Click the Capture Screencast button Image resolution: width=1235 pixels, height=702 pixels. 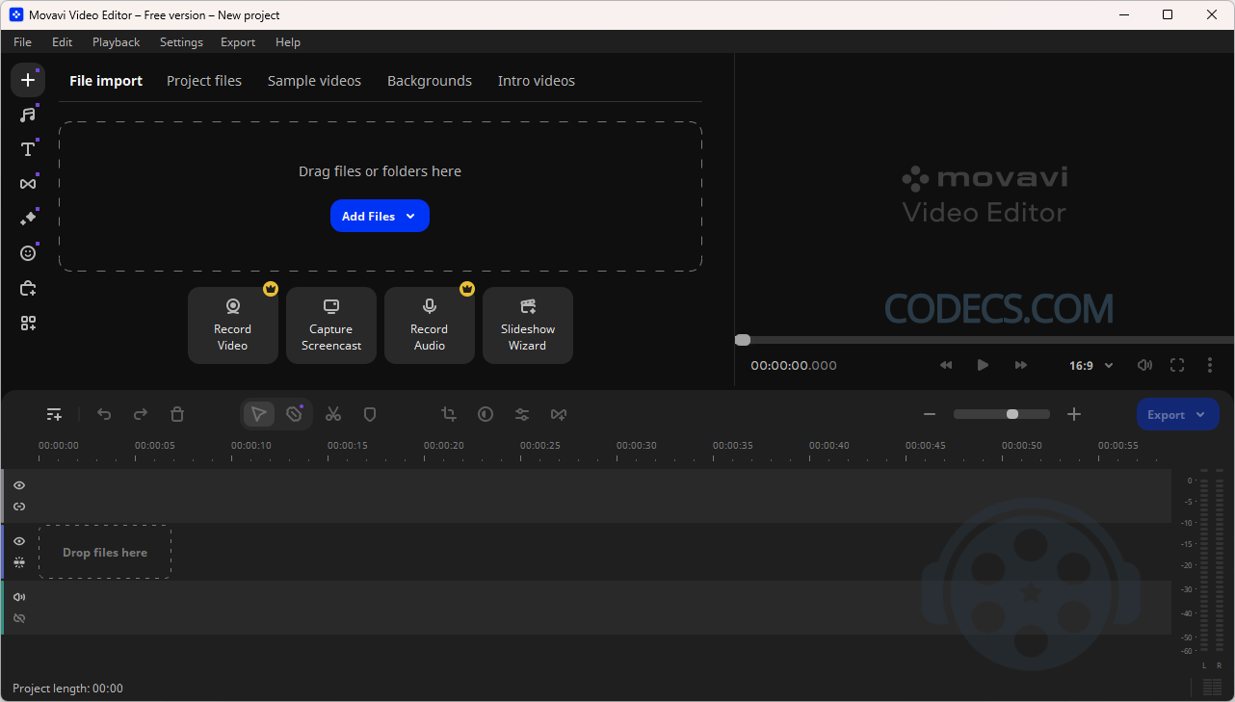coord(331,325)
